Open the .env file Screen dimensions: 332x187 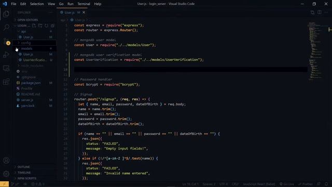pyautogui.click(x=24, y=72)
